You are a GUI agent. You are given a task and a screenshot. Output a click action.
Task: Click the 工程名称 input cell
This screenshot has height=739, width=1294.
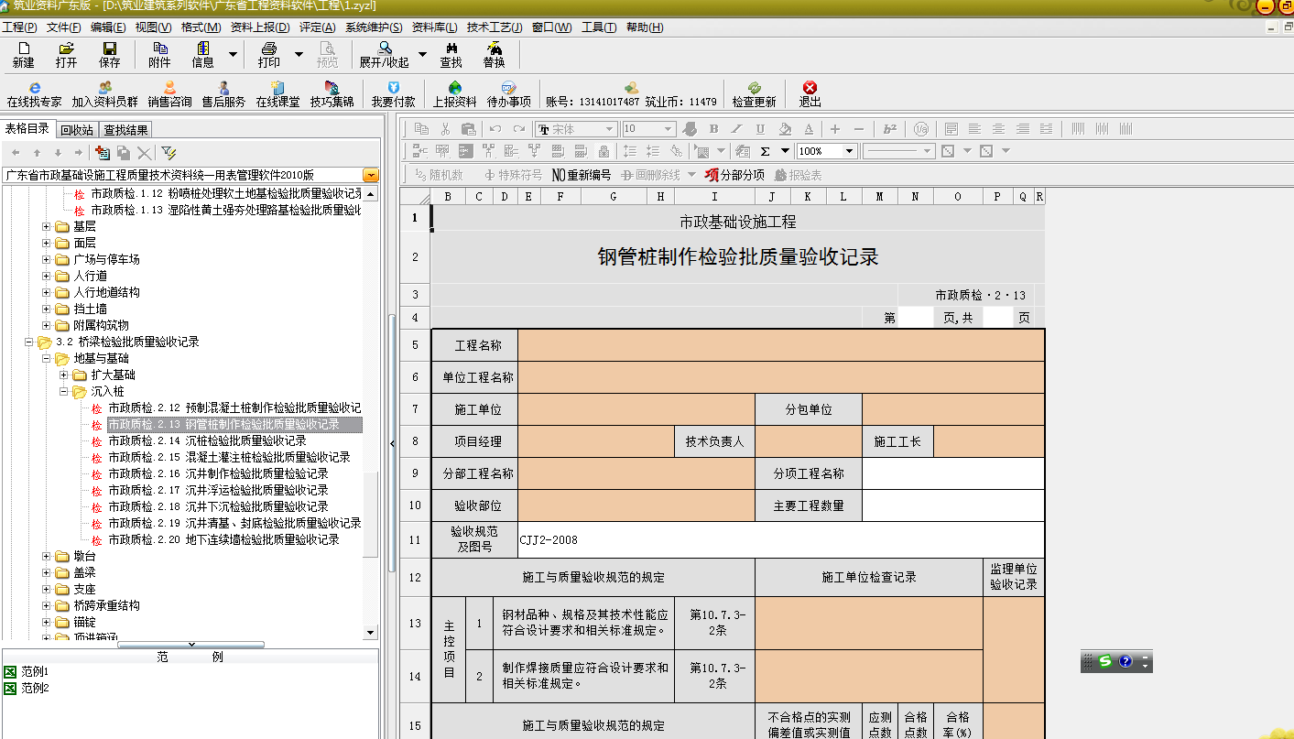tap(780, 345)
